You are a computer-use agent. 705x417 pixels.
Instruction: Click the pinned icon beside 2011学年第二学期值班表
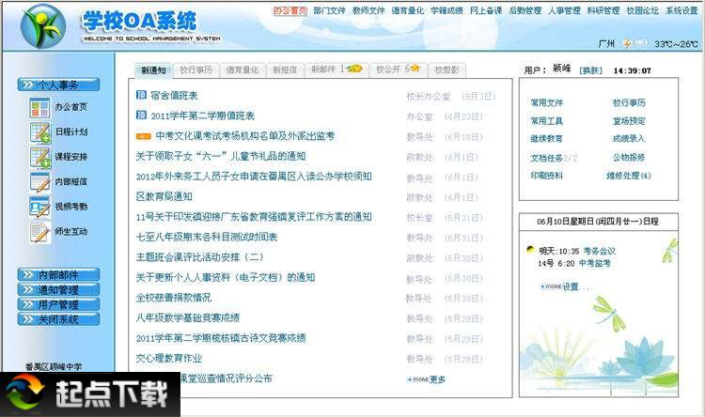[141, 115]
